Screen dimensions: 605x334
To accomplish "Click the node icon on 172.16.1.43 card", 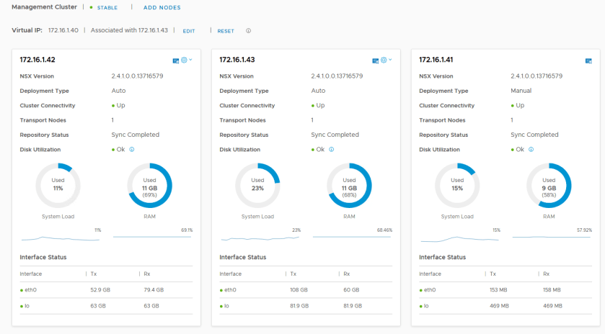I will coord(376,60).
